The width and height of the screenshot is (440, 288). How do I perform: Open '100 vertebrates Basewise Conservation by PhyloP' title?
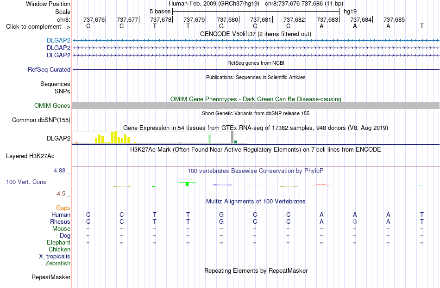(x=256, y=171)
